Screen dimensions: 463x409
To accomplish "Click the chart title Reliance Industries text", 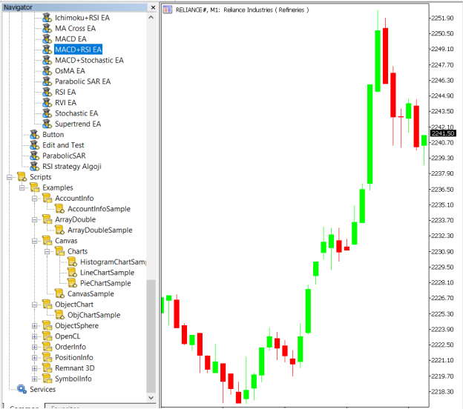I will [x=249, y=10].
